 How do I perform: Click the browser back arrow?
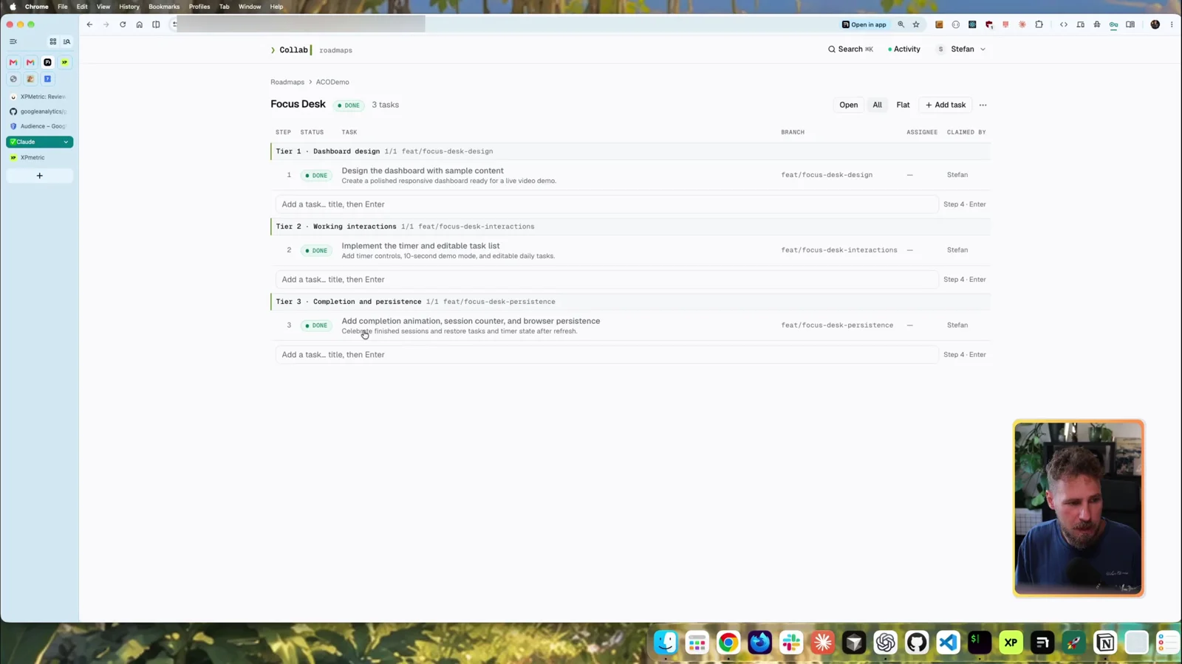click(89, 24)
